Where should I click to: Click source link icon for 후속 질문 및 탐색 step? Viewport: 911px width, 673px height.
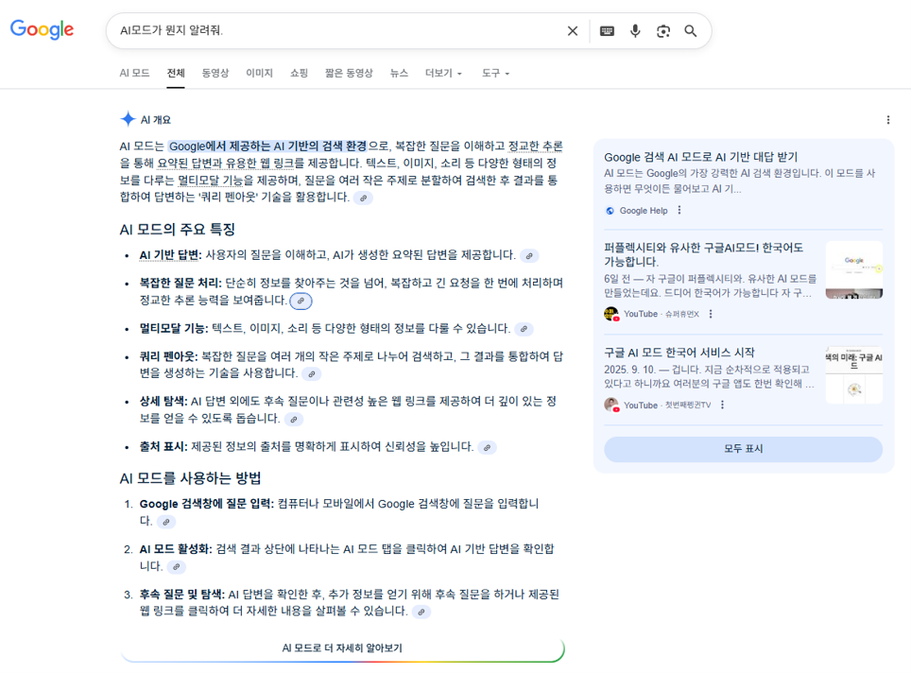pos(421,612)
